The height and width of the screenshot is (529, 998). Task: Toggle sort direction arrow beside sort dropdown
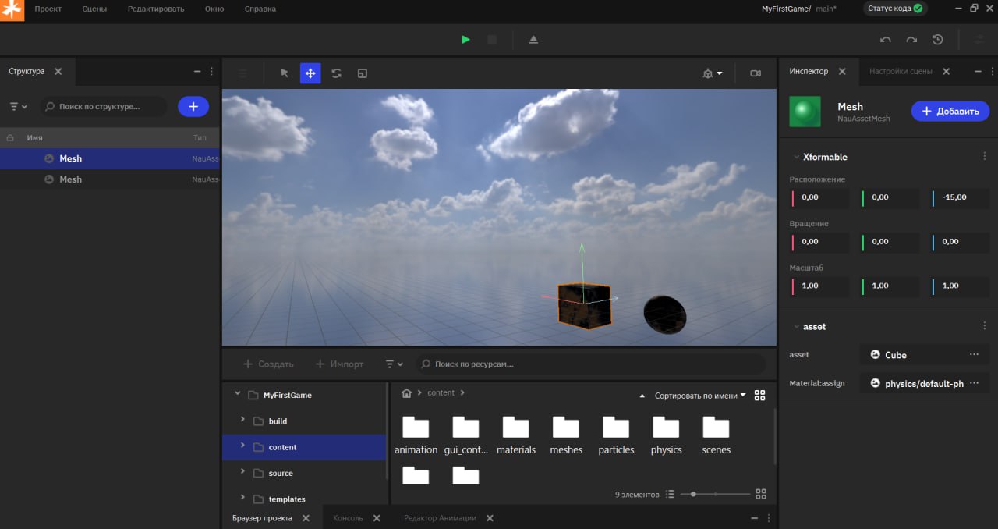pyautogui.click(x=642, y=396)
